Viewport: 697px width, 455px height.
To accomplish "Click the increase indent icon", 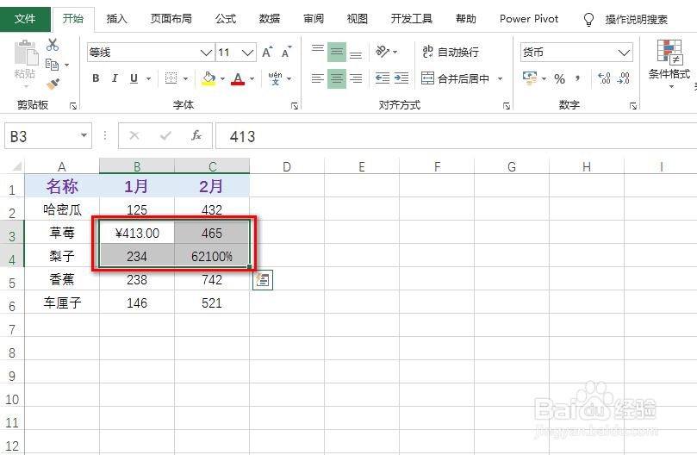I will [401, 78].
